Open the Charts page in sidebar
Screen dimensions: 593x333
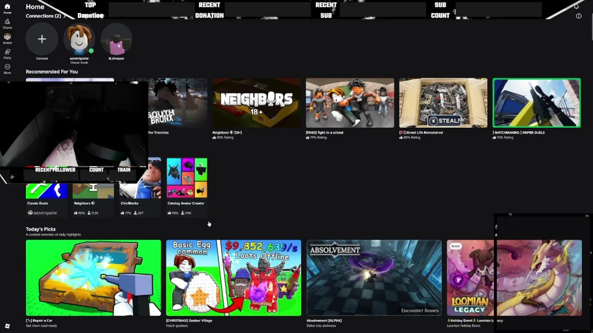[7, 24]
